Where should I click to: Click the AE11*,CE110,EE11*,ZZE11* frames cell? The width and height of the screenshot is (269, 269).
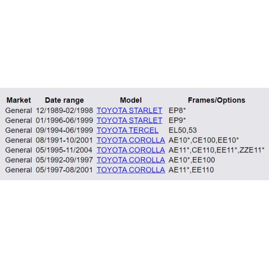216,150
